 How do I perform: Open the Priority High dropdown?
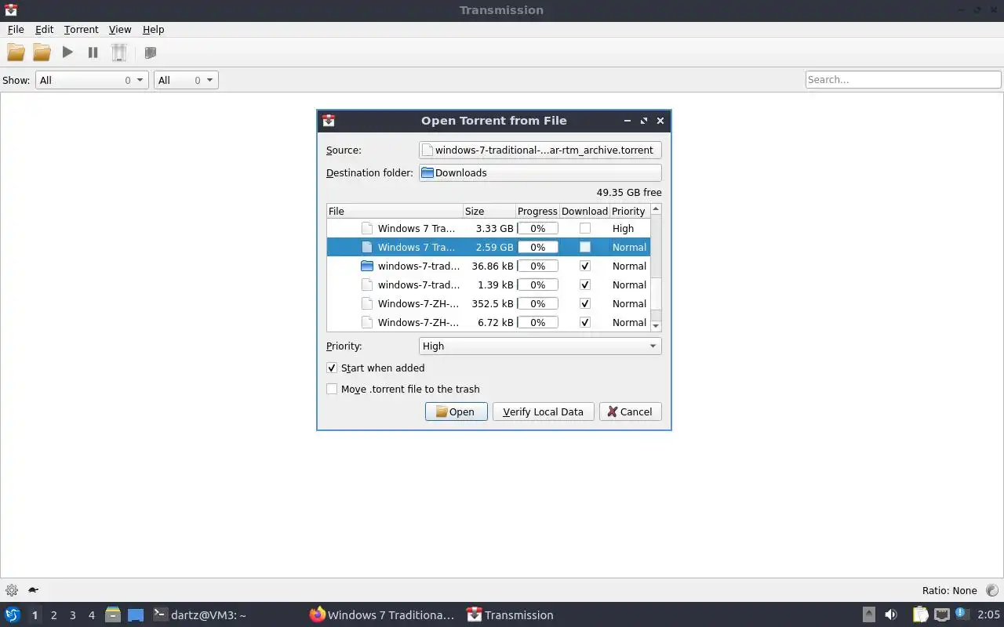(540, 346)
